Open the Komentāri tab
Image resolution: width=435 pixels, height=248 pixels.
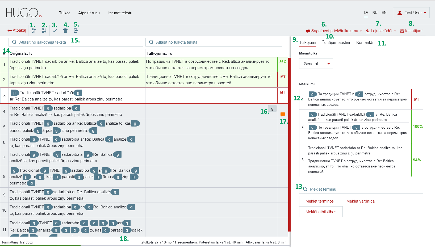coord(365,43)
